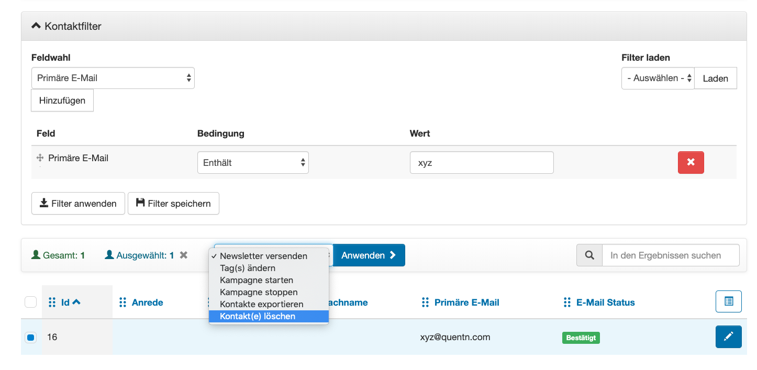Clear selection with the X next to Ausgewählt
The width and height of the screenshot is (757, 370).
184,255
